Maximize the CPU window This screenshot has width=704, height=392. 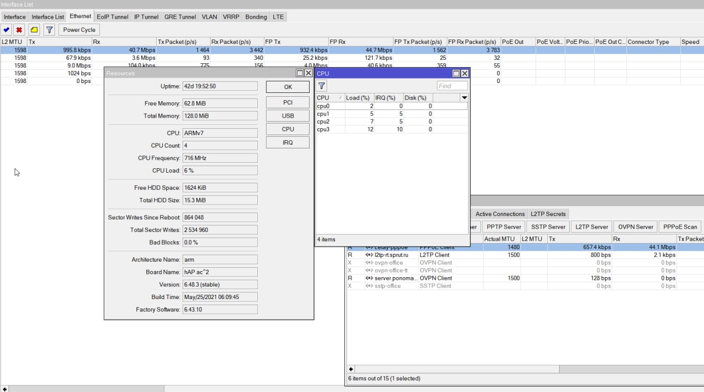pyautogui.click(x=456, y=73)
